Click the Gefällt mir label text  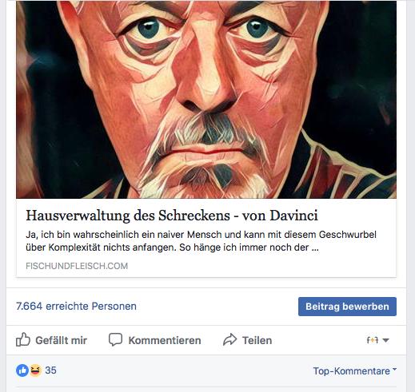coord(62,340)
